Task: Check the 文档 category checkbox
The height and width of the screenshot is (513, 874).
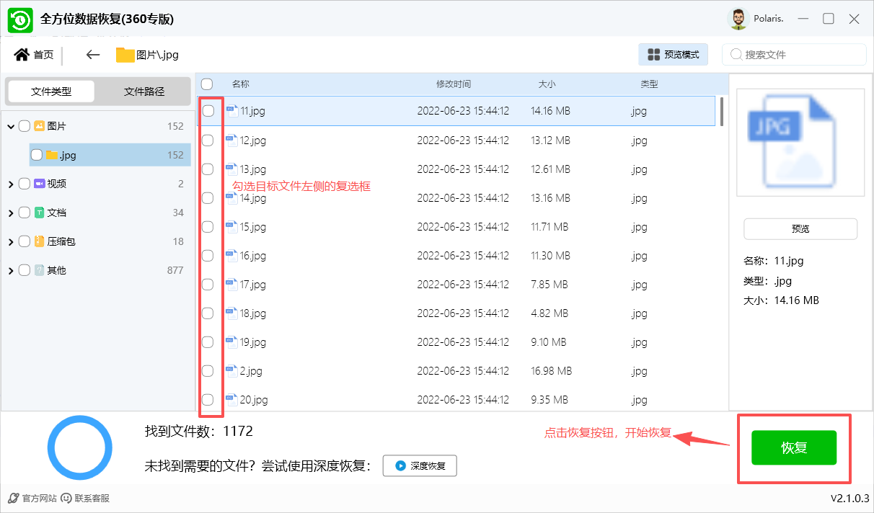Action: 25,213
